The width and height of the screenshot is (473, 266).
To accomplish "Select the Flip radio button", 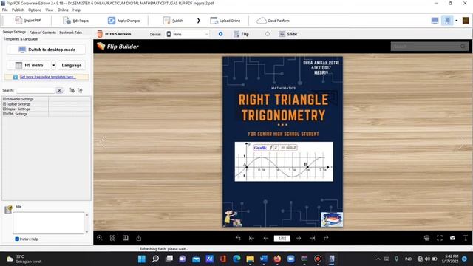I will tap(220, 34).
